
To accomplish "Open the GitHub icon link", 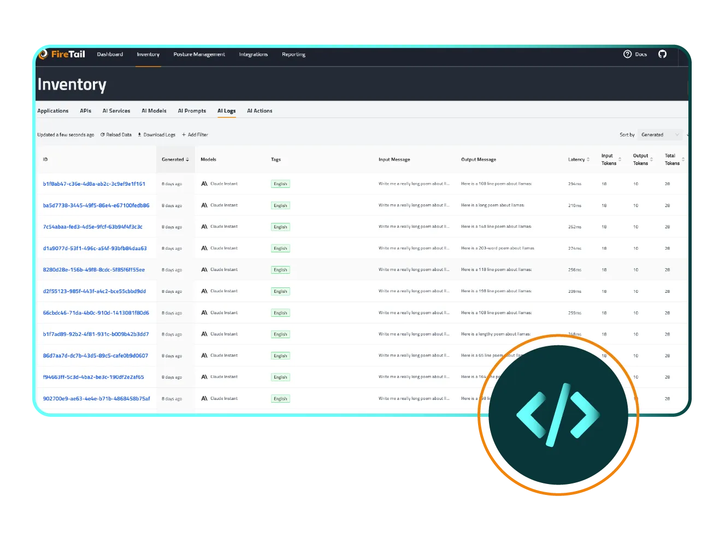I will tap(662, 54).
